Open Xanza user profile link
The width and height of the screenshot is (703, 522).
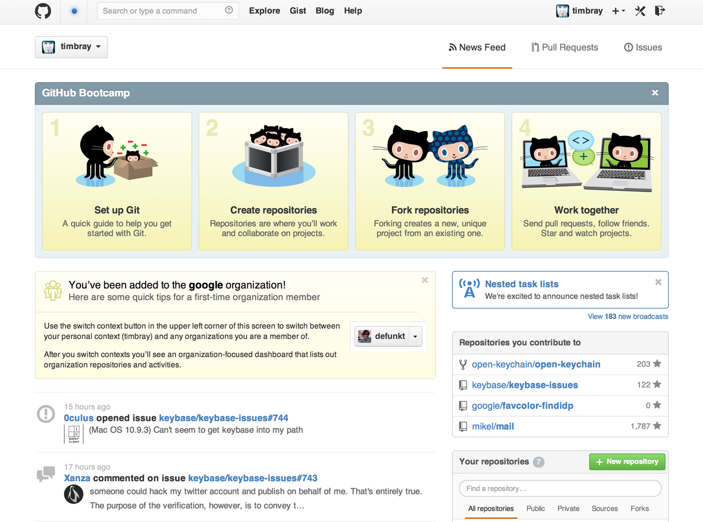click(77, 478)
